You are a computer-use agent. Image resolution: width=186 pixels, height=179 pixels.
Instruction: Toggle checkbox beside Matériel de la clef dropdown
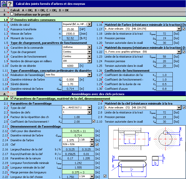click(x=184, y=108)
